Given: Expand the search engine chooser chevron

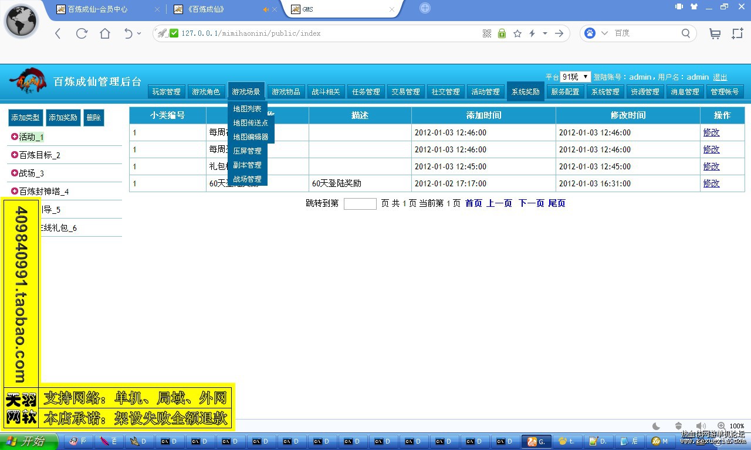Looking at the screenshot, I should coord(604,33).
